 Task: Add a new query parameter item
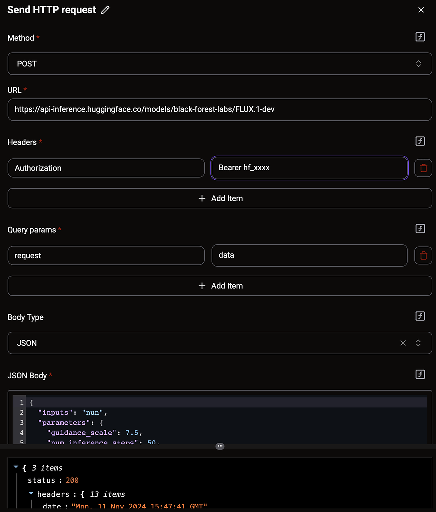(x=220, y=285)
